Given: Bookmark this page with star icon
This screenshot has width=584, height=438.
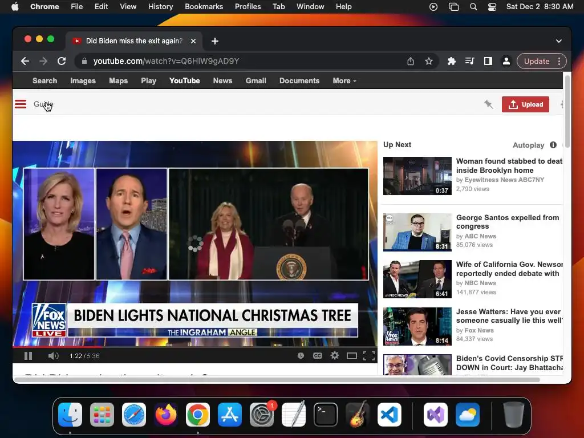Looking at the screenshot, I should coord(429,61).
